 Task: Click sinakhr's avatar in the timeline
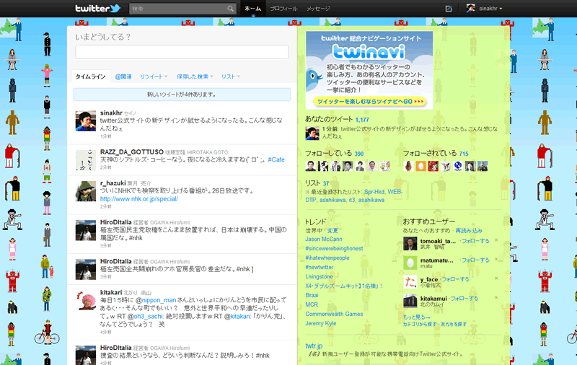pos(86,120)
